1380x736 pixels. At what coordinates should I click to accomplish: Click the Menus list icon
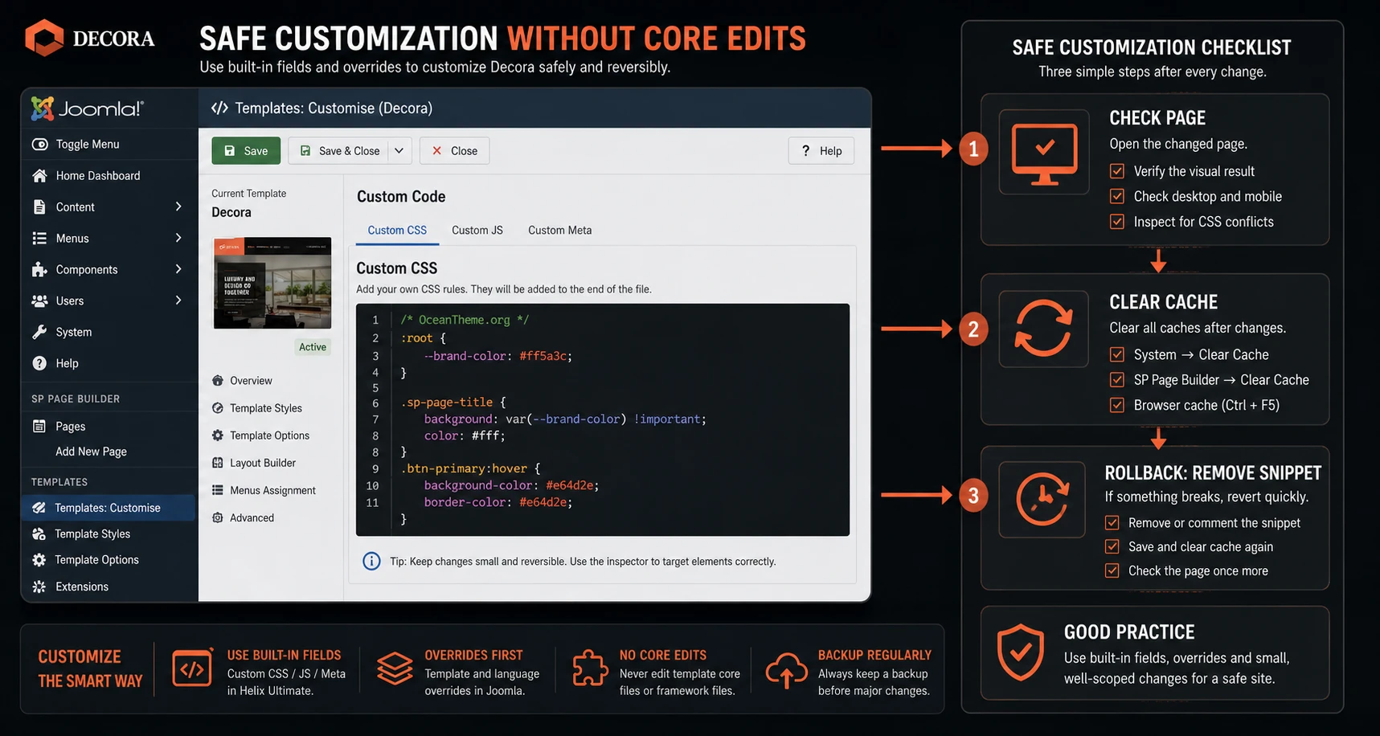pos(39,238)
